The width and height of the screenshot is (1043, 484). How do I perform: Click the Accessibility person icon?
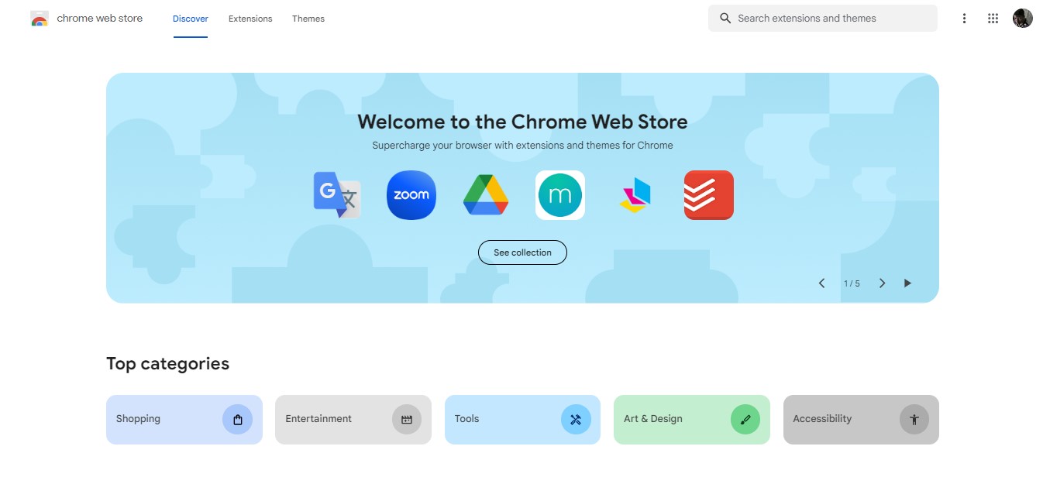[x=914, y=420]
